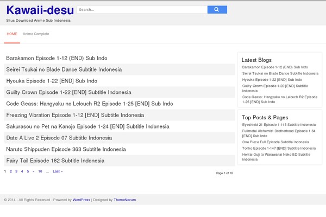The height and width of the screenshot is (217, 326).
Task: Click the blue search magnifier button
Action: [217, 10]
